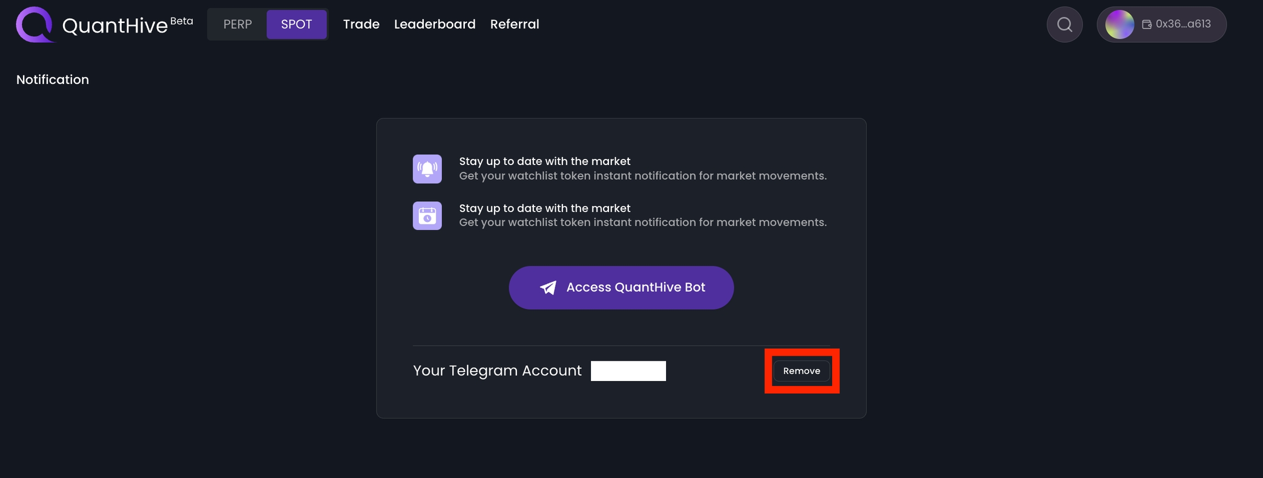Click the QuantHive logo icon

tap(35, 25)
